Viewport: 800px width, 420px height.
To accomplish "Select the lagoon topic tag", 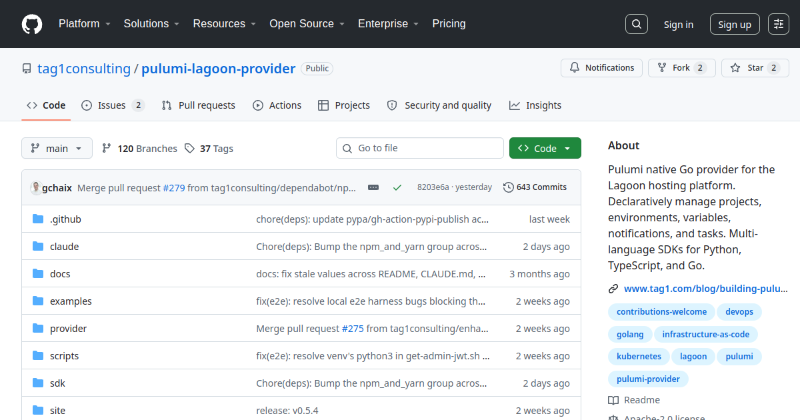I will tap(693, 357).
